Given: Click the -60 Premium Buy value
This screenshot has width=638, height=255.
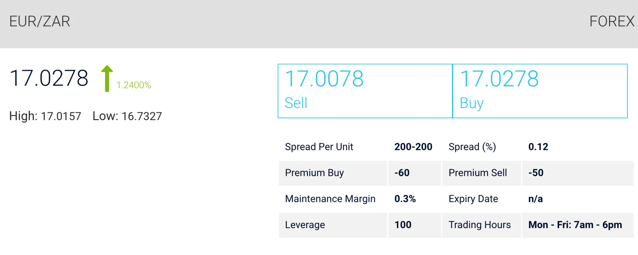Looking at the screenshot, I should (402, 173).
